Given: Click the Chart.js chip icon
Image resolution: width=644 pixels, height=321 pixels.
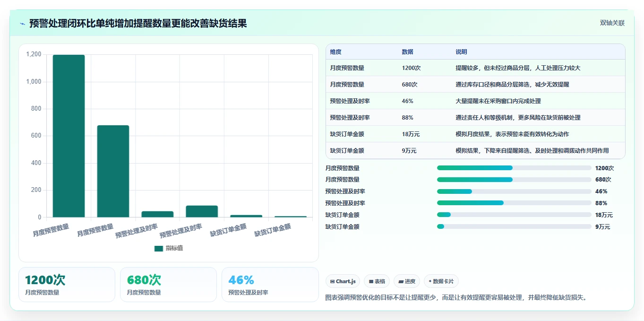Looking at the screenshot, I should [333, 281].
